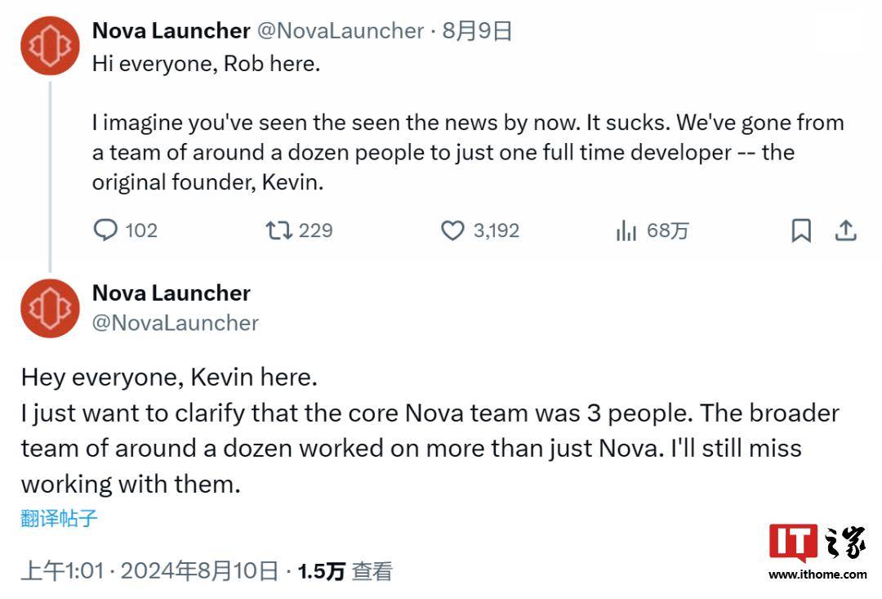Open the @NovaLauncher handle under second name
The height and width of the screenshot is (599, 882).
[176, 323]
